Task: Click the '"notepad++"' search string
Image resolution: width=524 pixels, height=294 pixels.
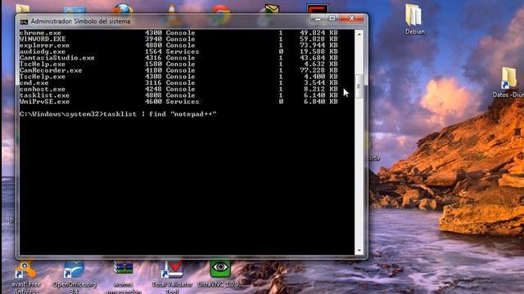Action: pos(193,114)
